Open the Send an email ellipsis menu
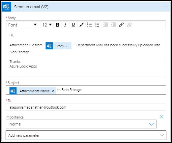 click(165, 7)
